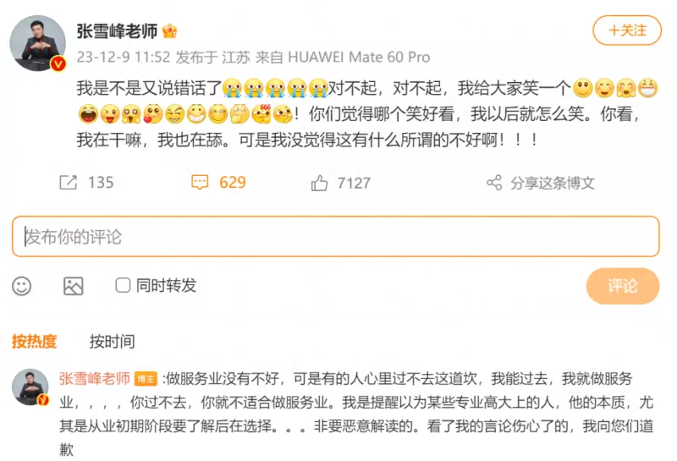The width and height of the screenshot is (677, 461).
Task: Enable the 同时转发 checkbox
Action: [123, 285]
